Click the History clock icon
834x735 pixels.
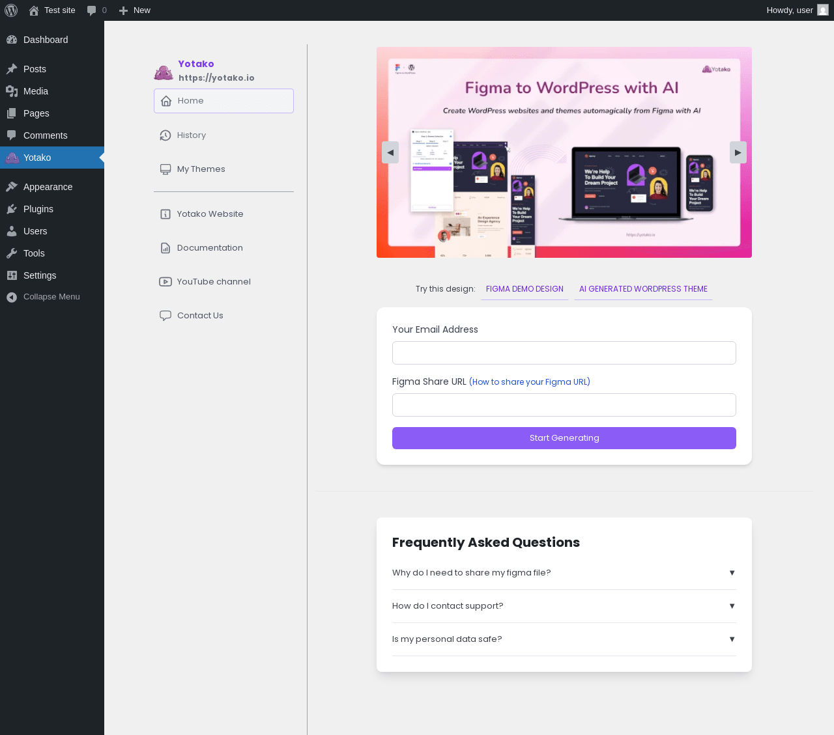(165, 135)
